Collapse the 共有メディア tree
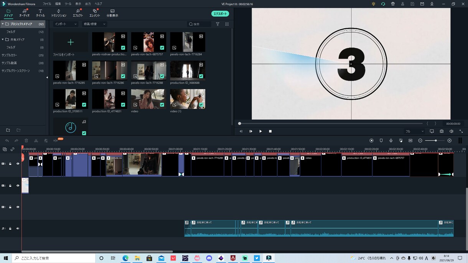The height and width of the screenshot is (263, 468). pyautogui.click(x=3, y=39)
